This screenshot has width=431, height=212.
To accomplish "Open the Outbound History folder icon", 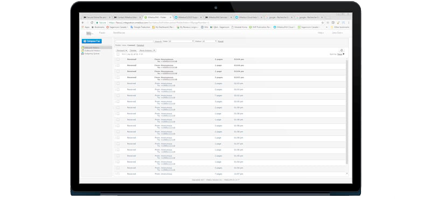I will pyautogui.click(x=83, y=51).
